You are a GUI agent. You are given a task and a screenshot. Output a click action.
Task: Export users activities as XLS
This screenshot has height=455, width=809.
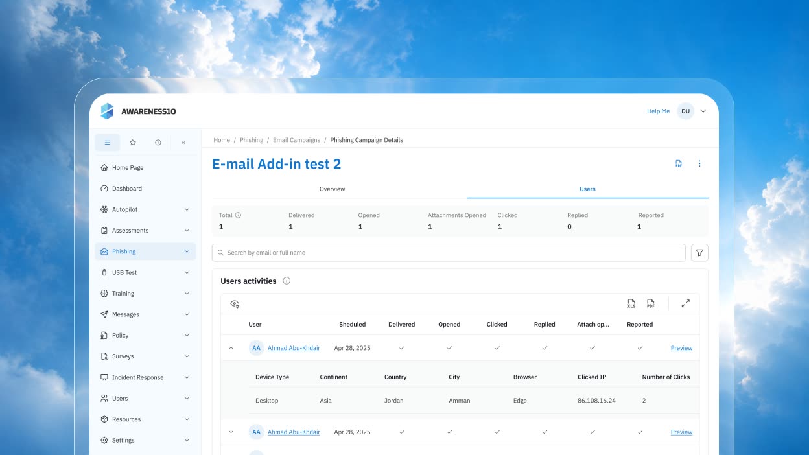point(631,303)
